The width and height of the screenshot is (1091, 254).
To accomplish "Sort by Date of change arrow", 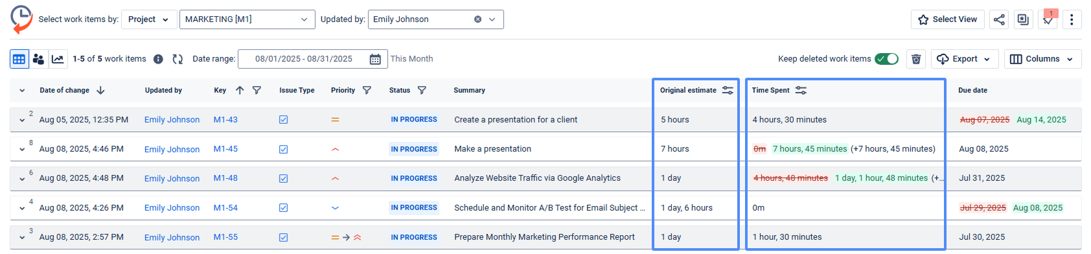I will (100, 90).
